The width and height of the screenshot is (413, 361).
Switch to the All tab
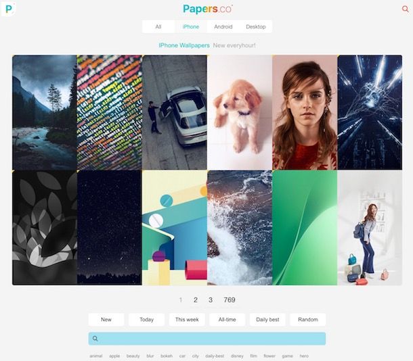tap(158, 26)
